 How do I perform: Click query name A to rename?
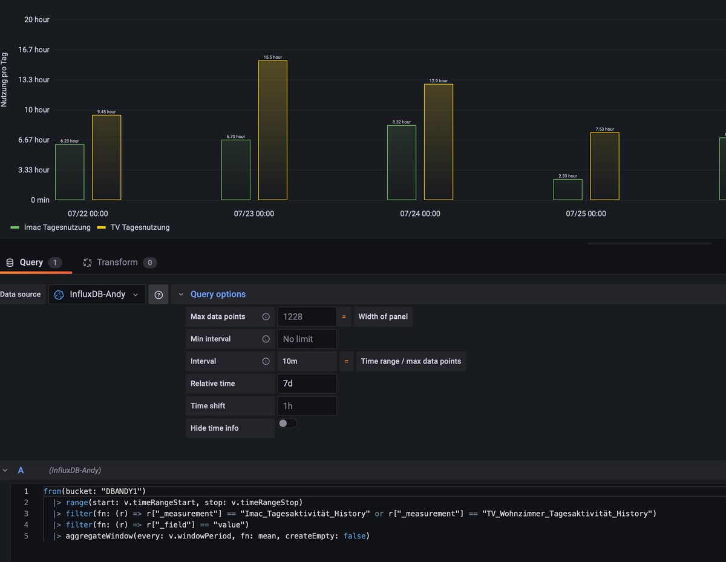pyautogui.click(x=21, y=470)
